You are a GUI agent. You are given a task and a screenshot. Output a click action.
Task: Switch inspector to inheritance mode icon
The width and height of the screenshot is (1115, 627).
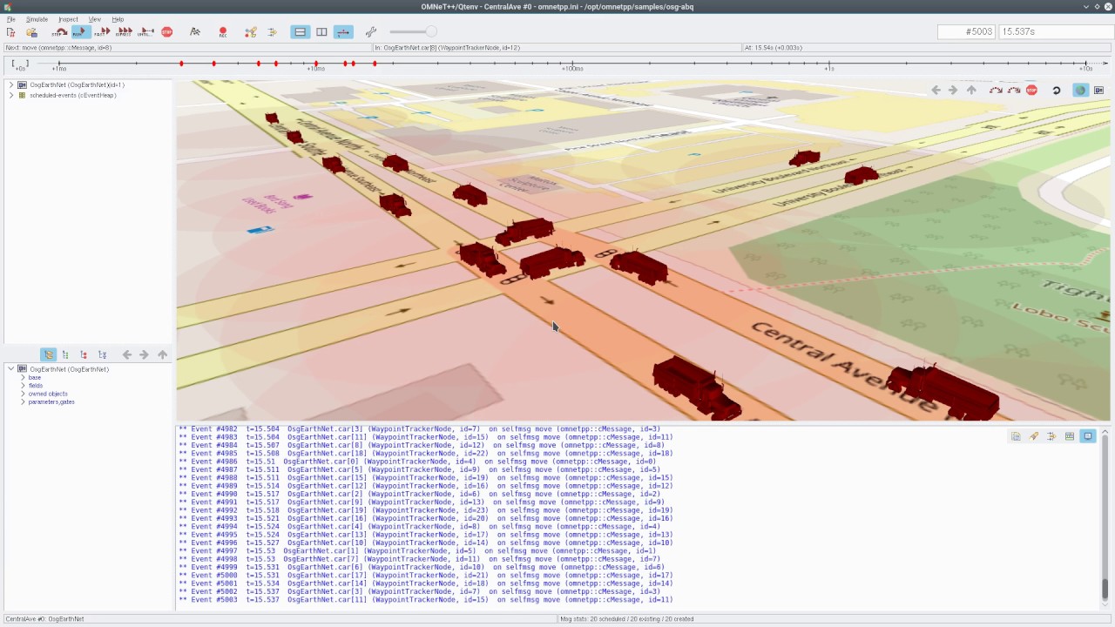102,354
